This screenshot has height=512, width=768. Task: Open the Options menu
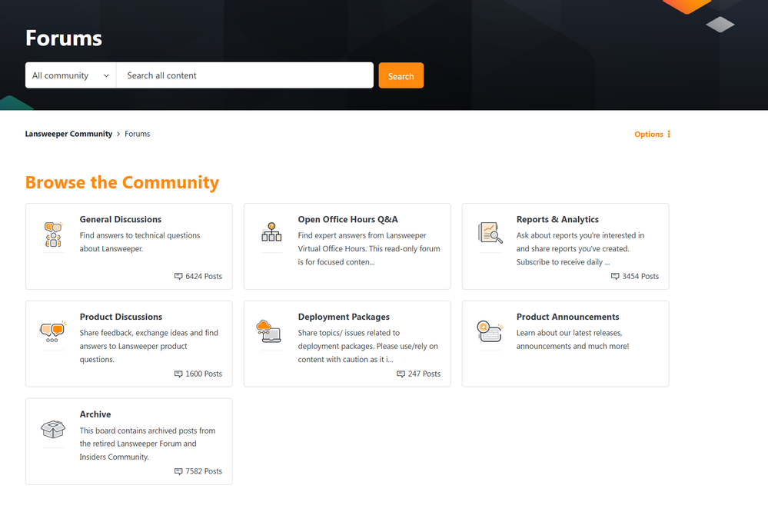tap(653, 135)
